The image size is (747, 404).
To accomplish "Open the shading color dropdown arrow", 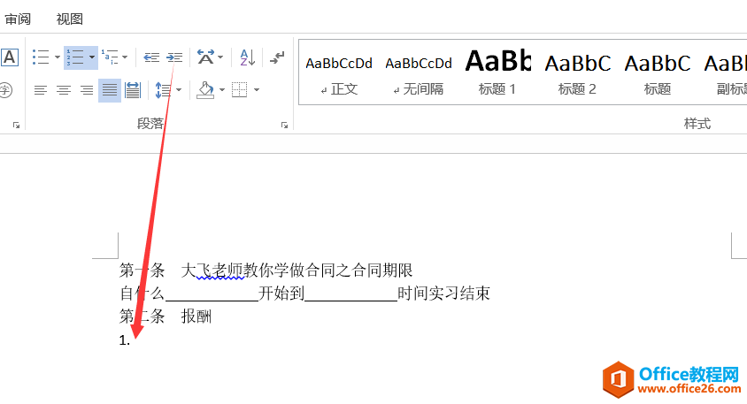I will pos(222,90).
